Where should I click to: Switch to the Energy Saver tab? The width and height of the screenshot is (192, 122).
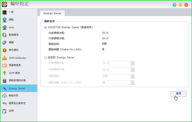coord(52,13)
